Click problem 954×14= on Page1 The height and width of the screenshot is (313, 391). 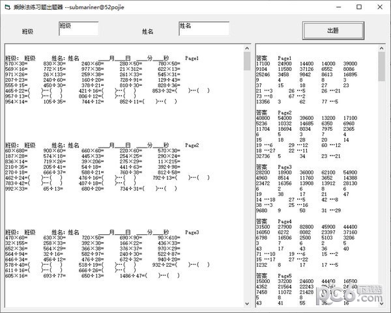16,102
